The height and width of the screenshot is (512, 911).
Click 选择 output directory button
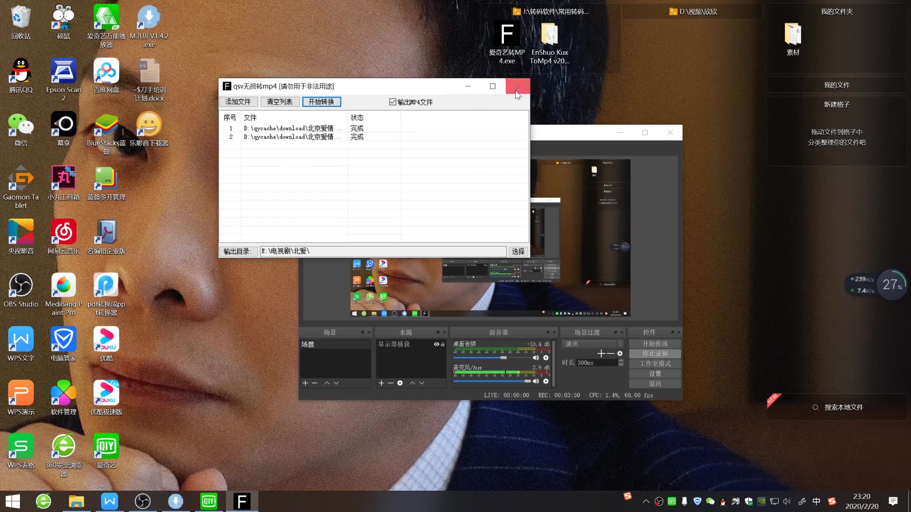click(x=518, y=251)
